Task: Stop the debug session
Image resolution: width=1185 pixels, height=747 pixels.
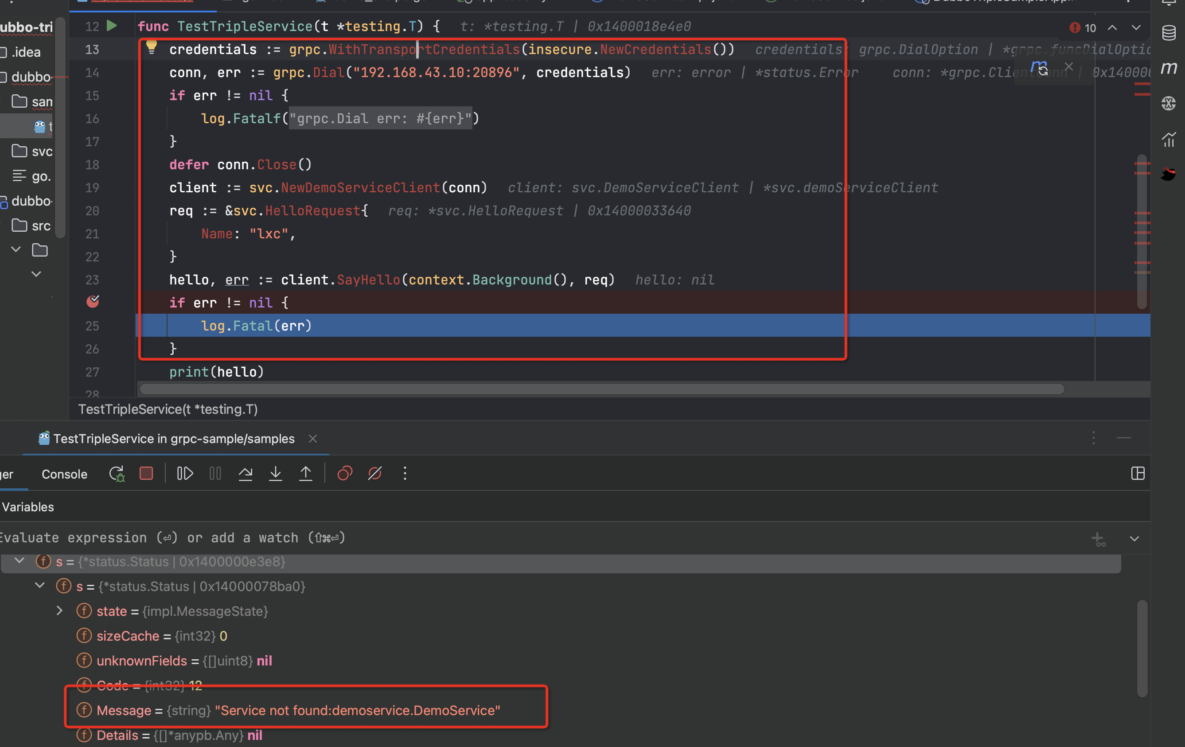Action: pos(146,473)
